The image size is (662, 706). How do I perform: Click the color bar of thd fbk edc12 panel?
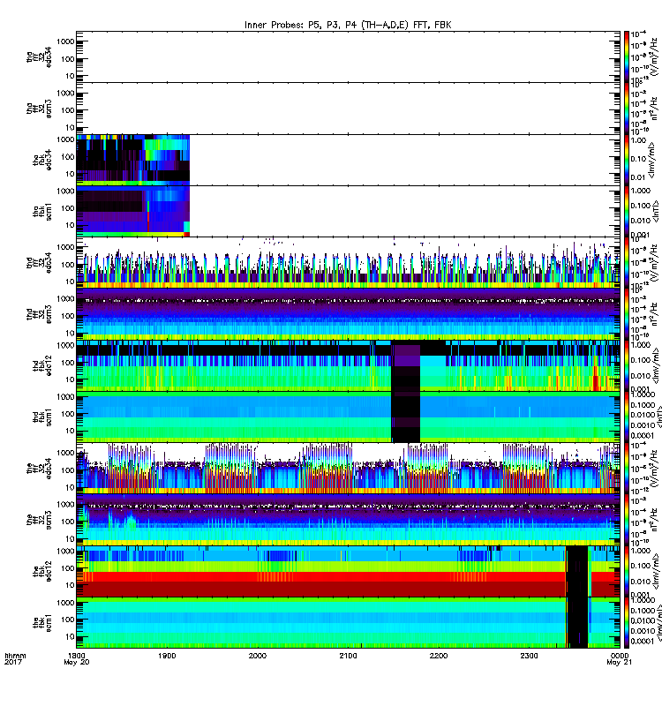pos(627,365)
